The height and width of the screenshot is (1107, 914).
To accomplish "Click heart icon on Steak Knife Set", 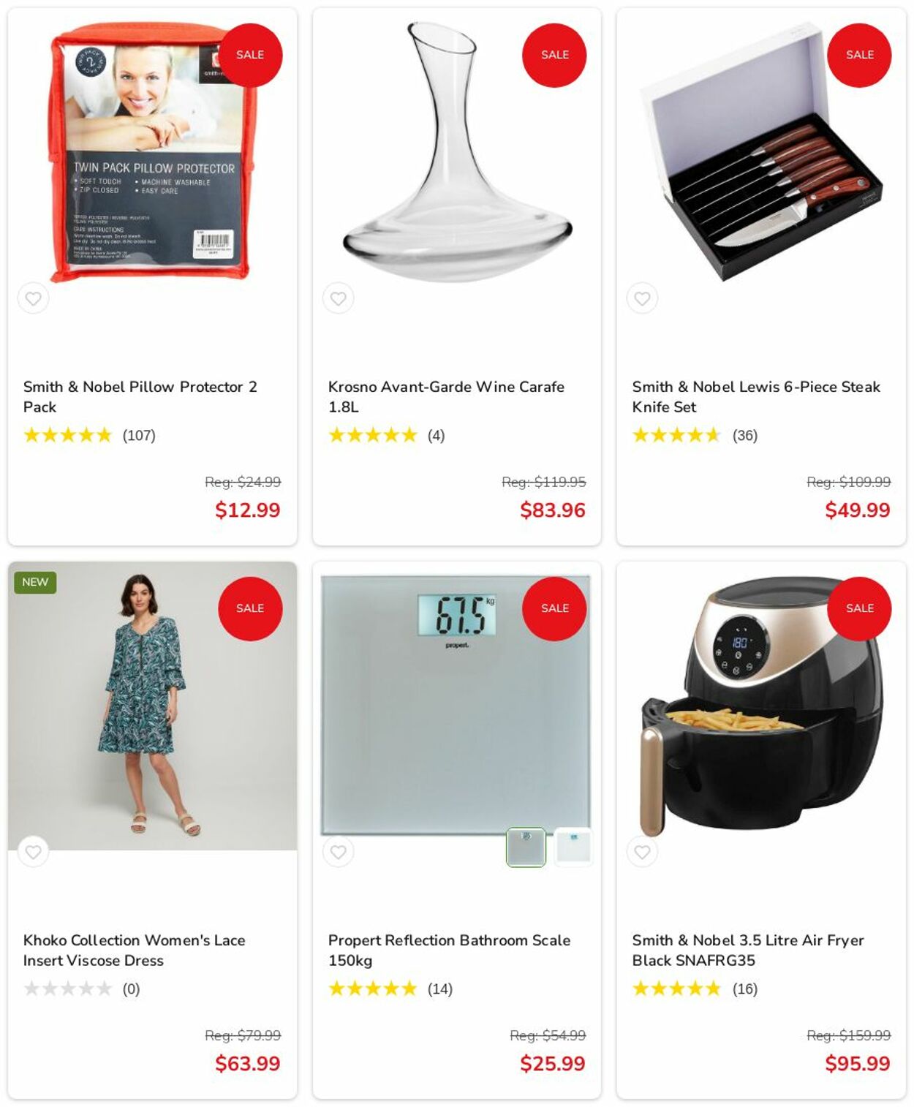I will [x=642, y=298].
